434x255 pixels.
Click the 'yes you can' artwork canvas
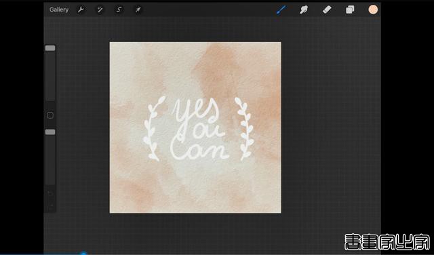(x=195, y=127)
